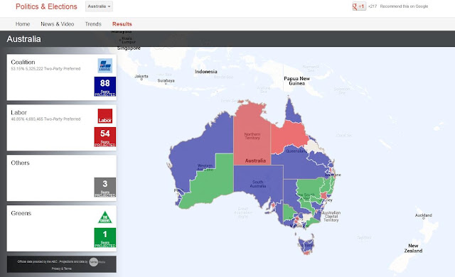Click the Greens triangle logo icon
This screenshot has width=455, height=277.
(105, 217)
